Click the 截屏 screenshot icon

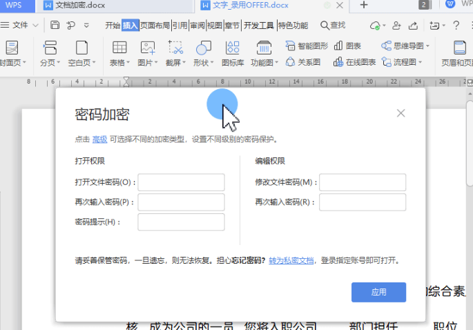tap(175, 48)
